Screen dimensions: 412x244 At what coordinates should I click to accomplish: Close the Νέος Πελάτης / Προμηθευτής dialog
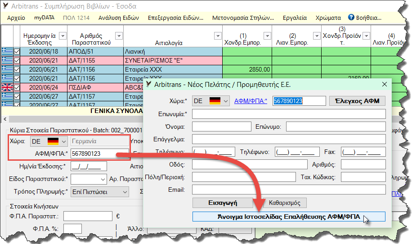click(x=385, y=84)
